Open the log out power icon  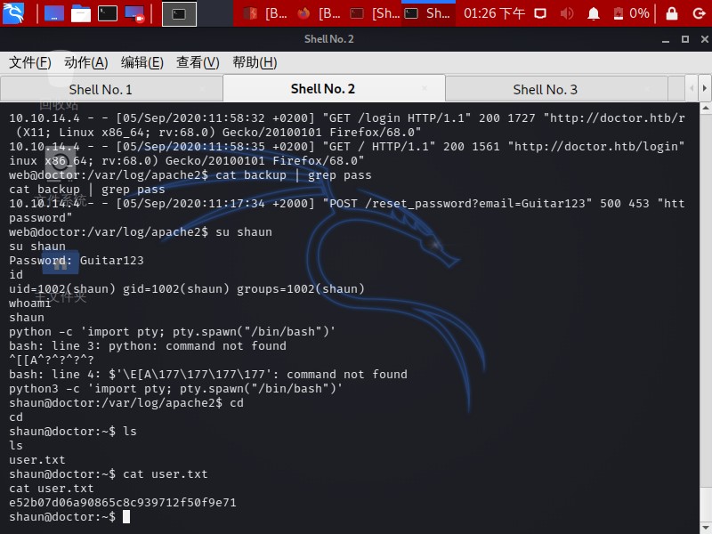699,13
